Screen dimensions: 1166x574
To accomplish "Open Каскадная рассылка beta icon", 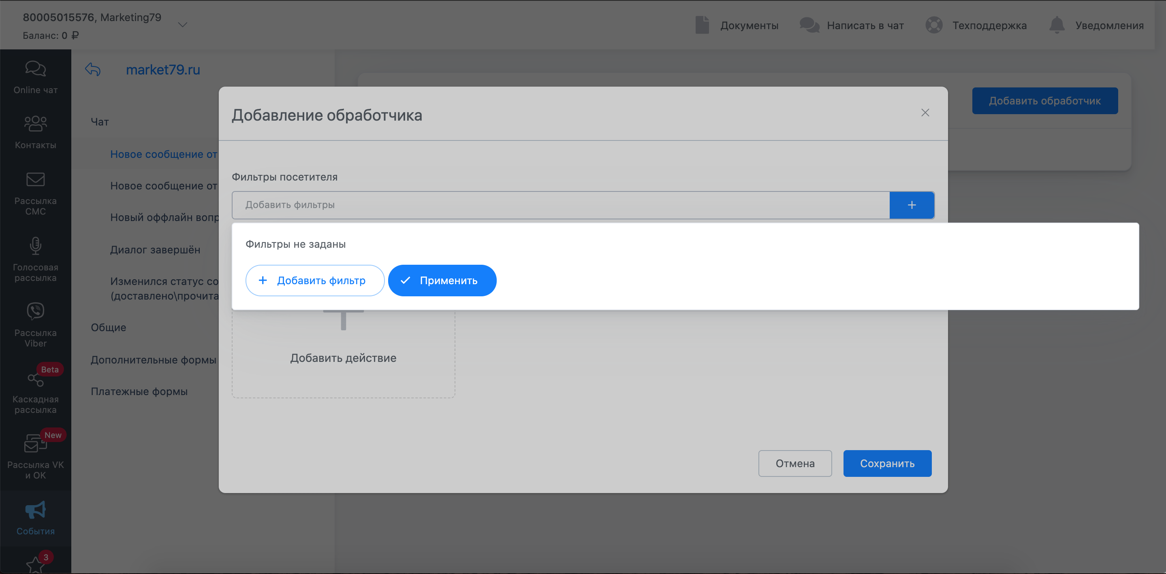I will [35, 379].
